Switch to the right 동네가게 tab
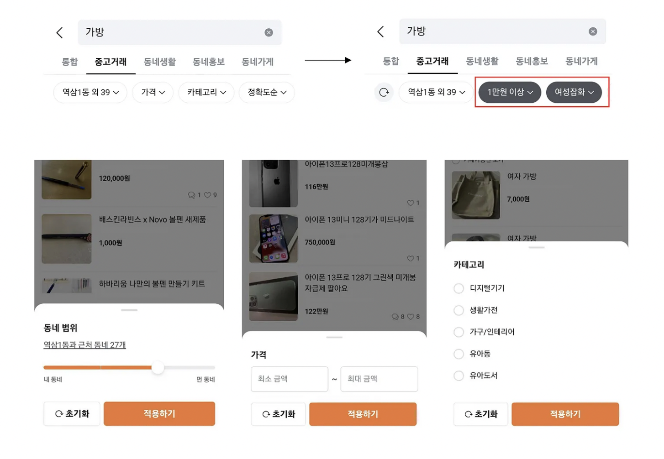The width and height of the screenshot is (664, 459). (581, 61)
